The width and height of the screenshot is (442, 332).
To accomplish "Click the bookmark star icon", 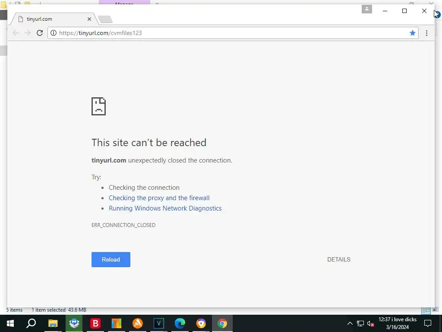I will click(412, 33).
